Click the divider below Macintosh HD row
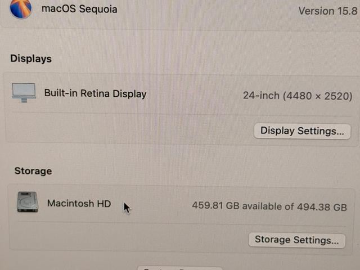Screen dimensions: 360x270 click(181, 224)
